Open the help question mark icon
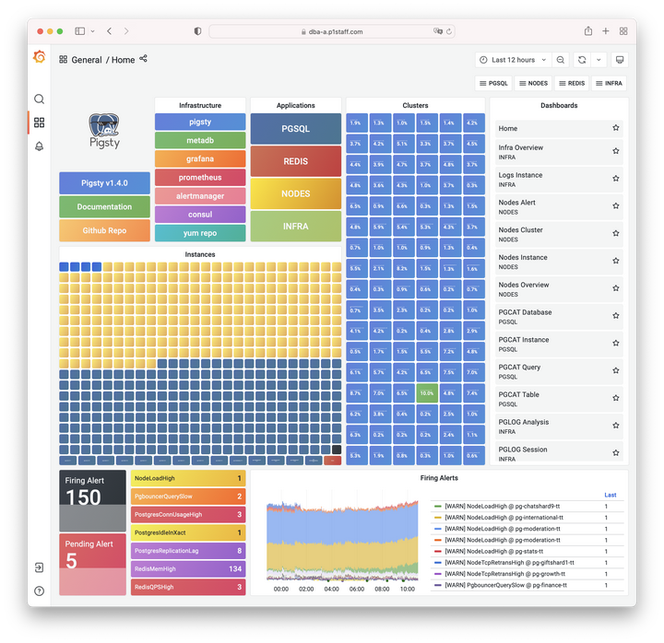Viewport: 664px width, 643px height. (39, 591)
